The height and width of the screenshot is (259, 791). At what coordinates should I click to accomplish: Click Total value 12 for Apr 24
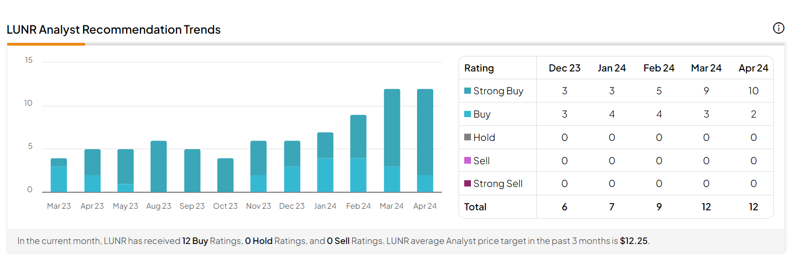tap(753, 207)
